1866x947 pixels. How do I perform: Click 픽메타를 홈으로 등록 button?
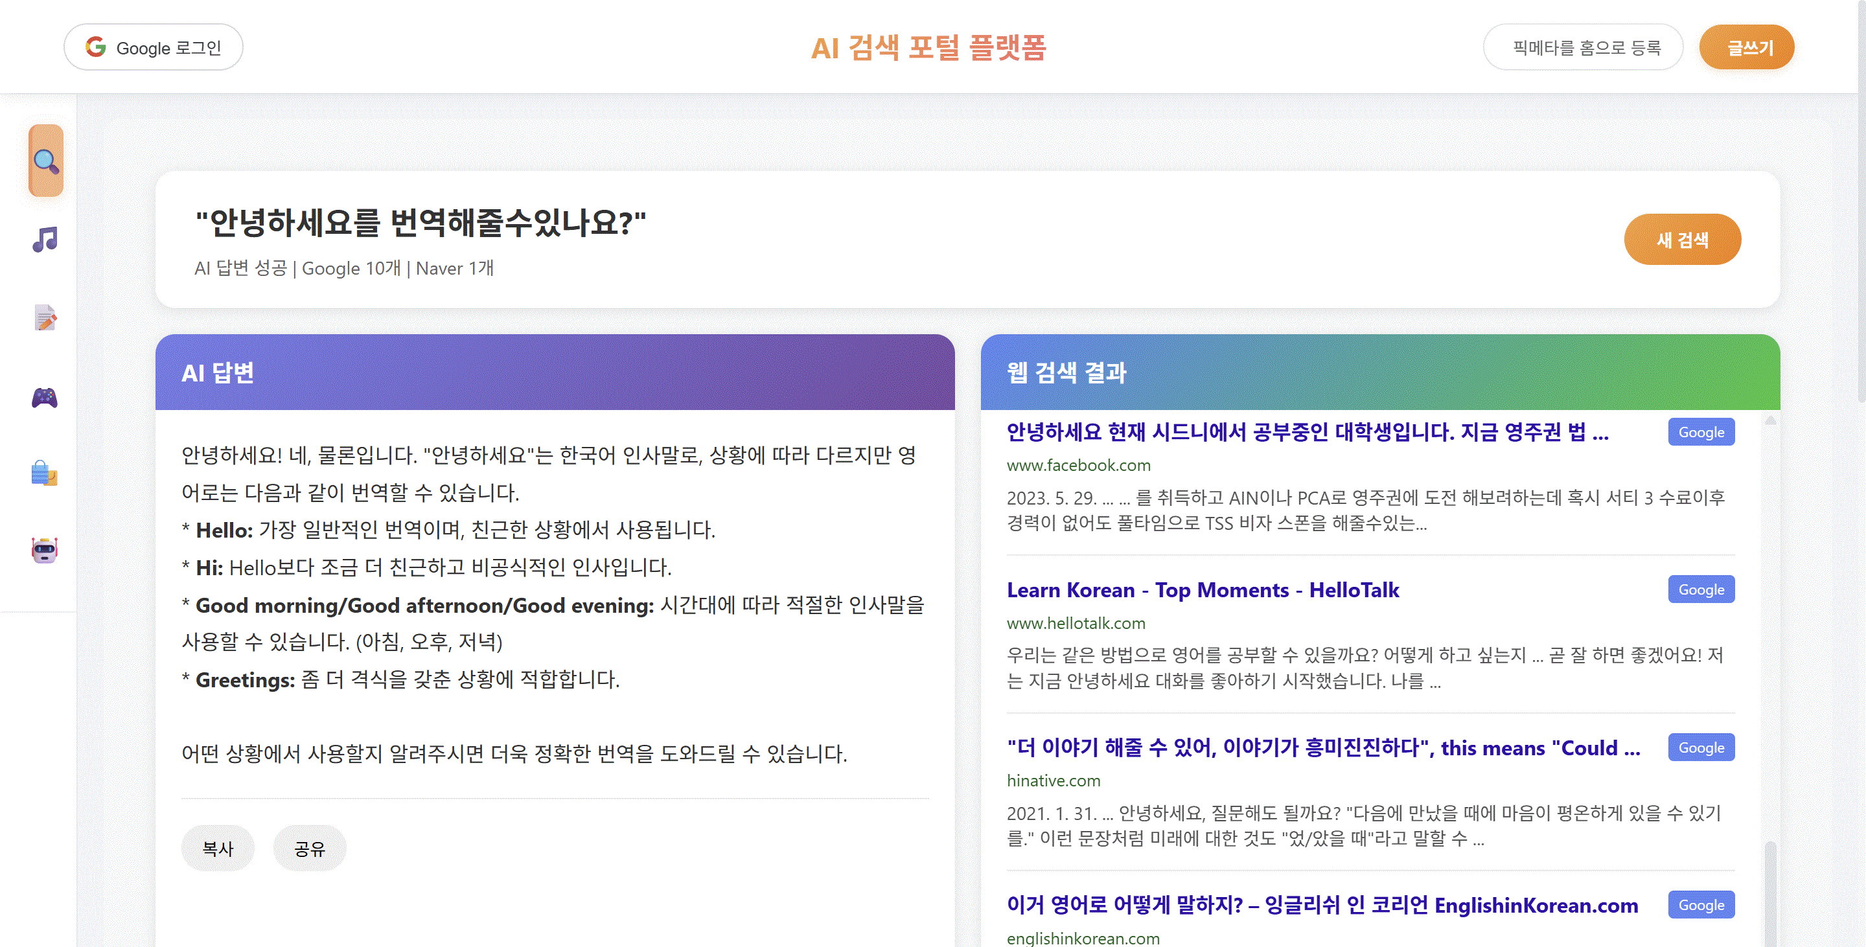(x=1584, y=48)
